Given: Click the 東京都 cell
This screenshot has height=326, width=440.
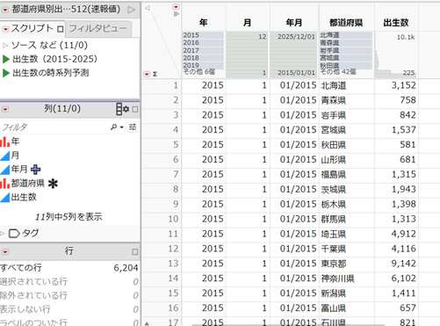Looking at the screenshot, I should tap(347, 264).
